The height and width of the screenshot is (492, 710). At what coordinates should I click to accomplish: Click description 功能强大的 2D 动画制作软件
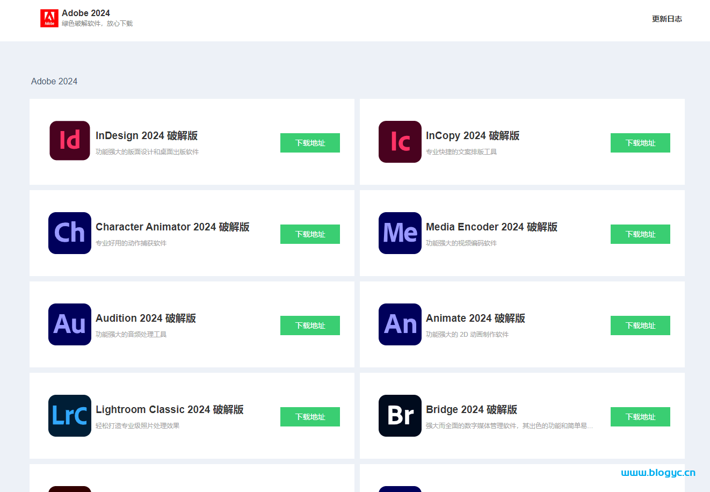click(x=467, y=335)
